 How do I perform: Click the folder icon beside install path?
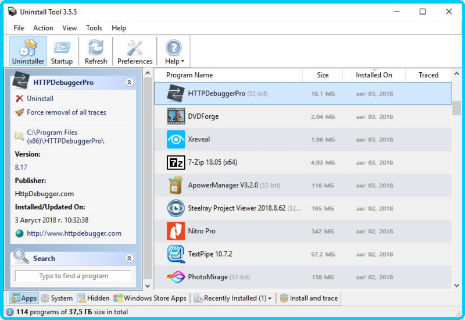[x=19, y=136]
